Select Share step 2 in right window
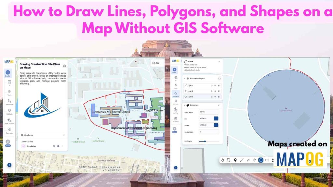 point(174,130)
